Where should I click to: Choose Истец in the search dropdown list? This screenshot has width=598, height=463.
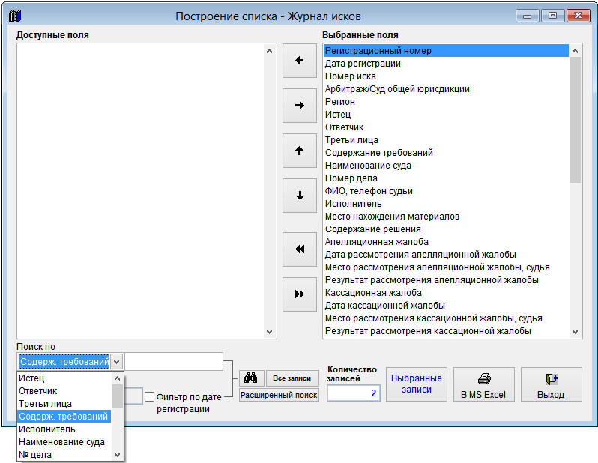(64, 378)
